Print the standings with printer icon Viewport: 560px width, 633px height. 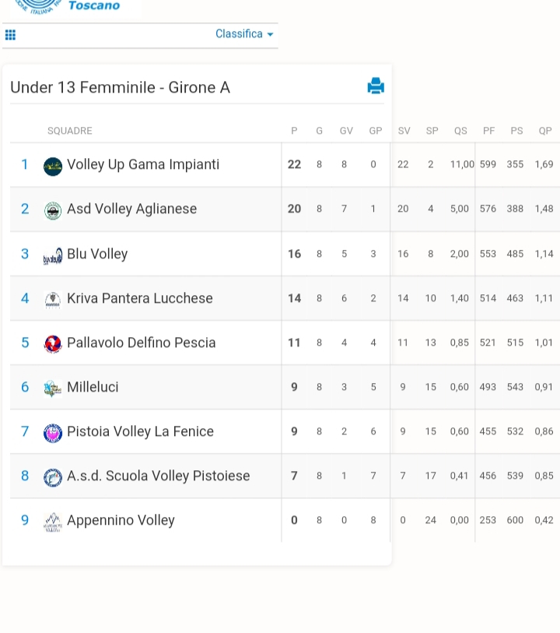tap(376, 86)
